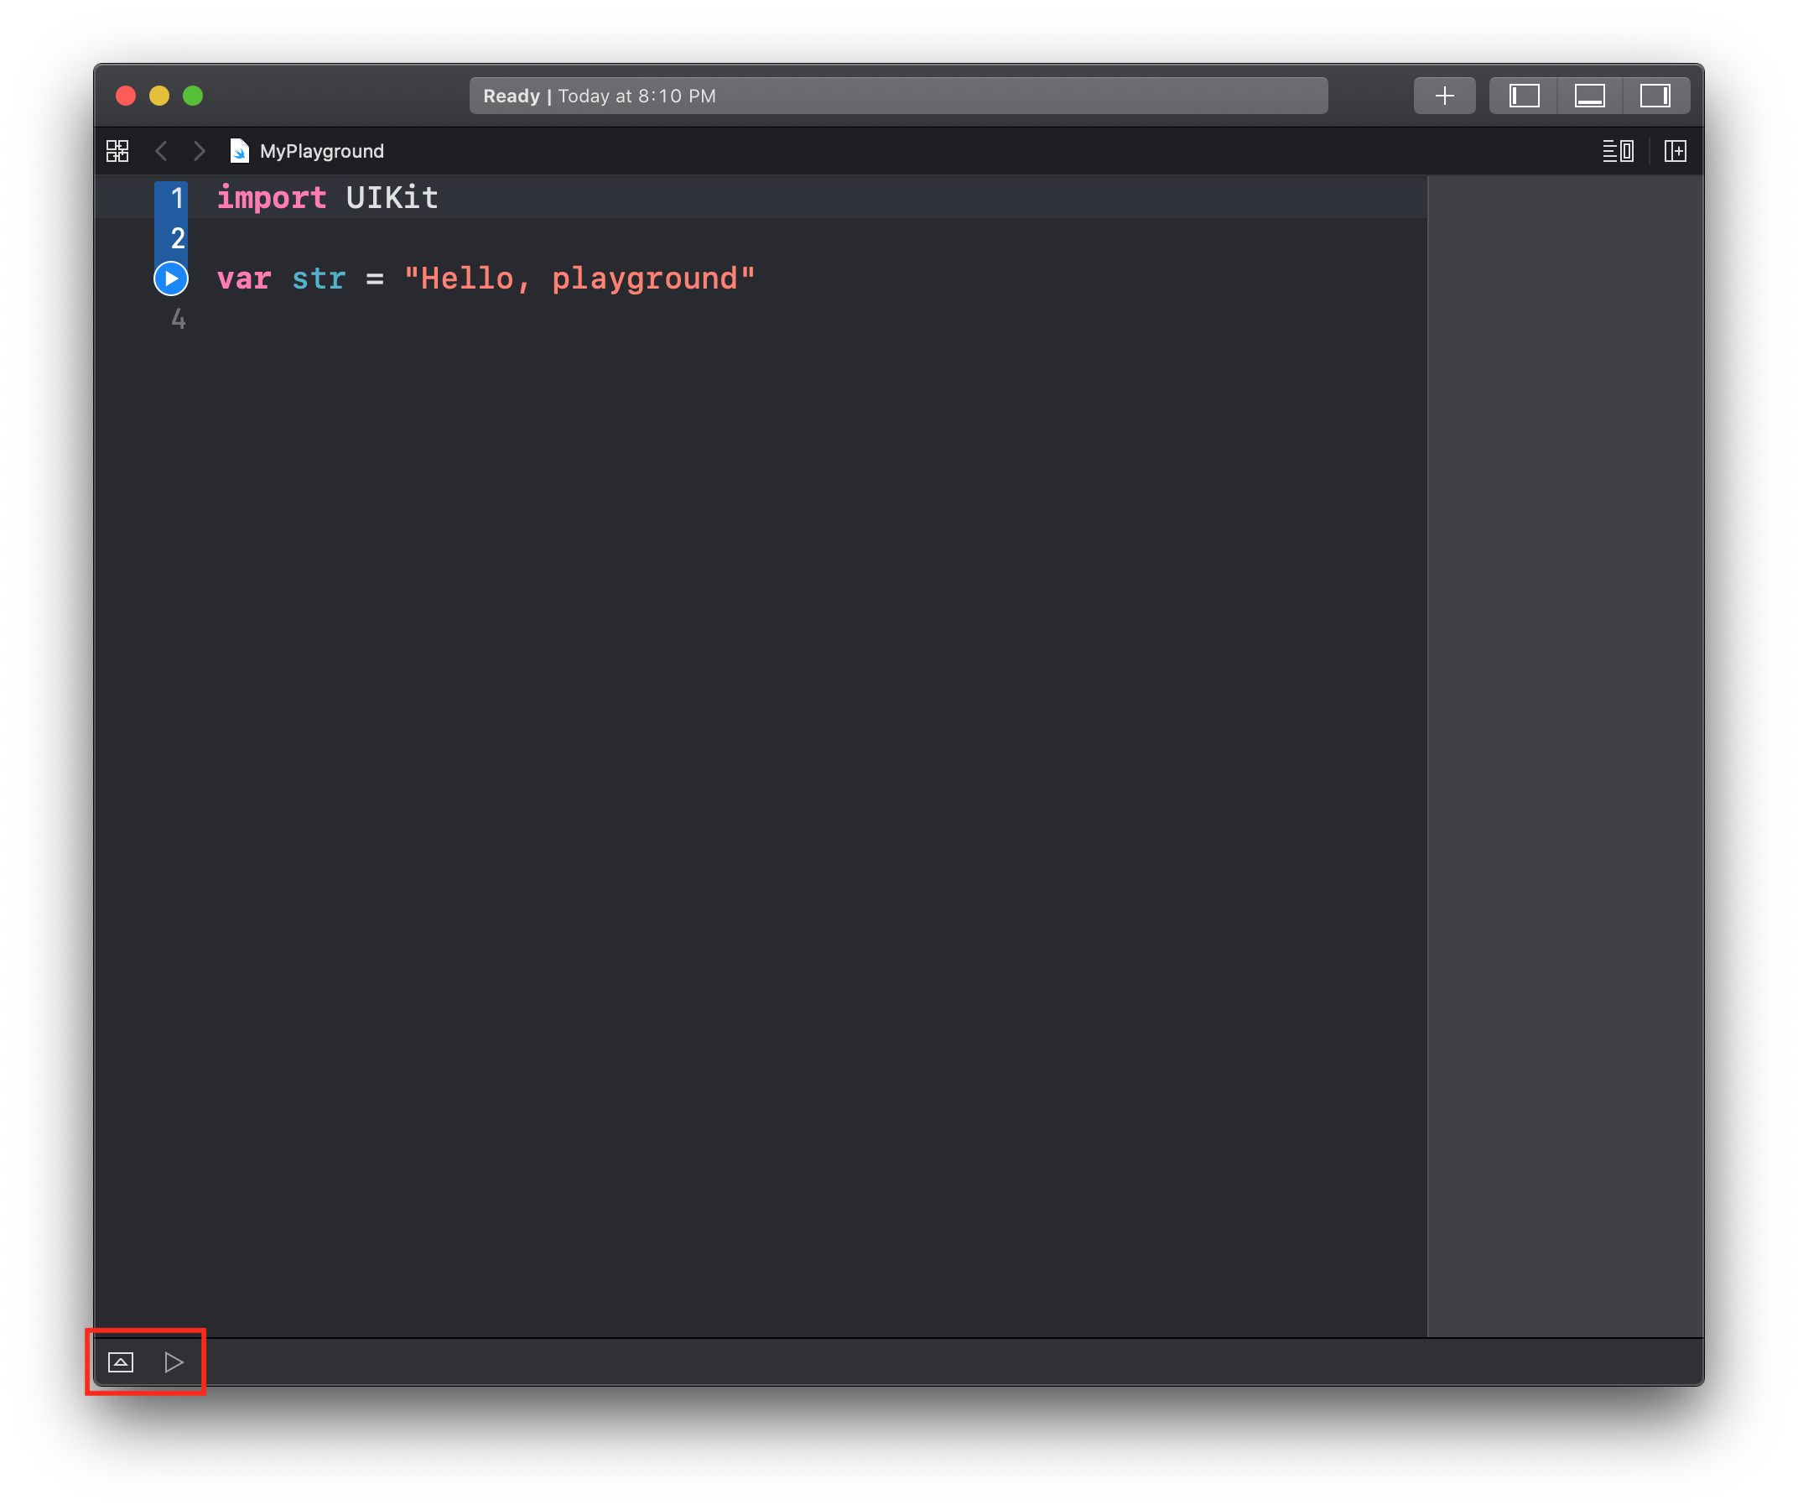This screenshot has width=1798, height=1510.
Task: Click the Library plus button
Action: [1443, 96]
